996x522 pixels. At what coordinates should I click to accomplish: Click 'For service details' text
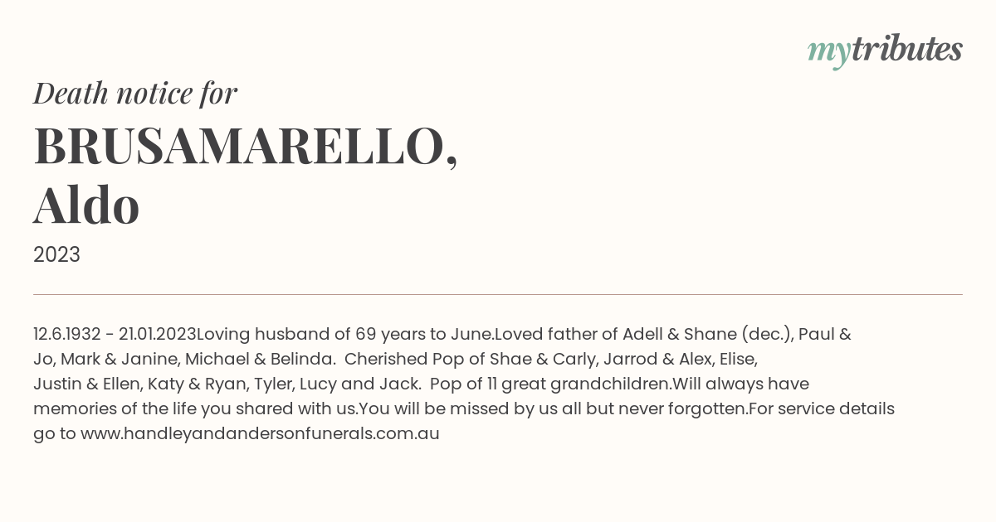coord(822,409)
